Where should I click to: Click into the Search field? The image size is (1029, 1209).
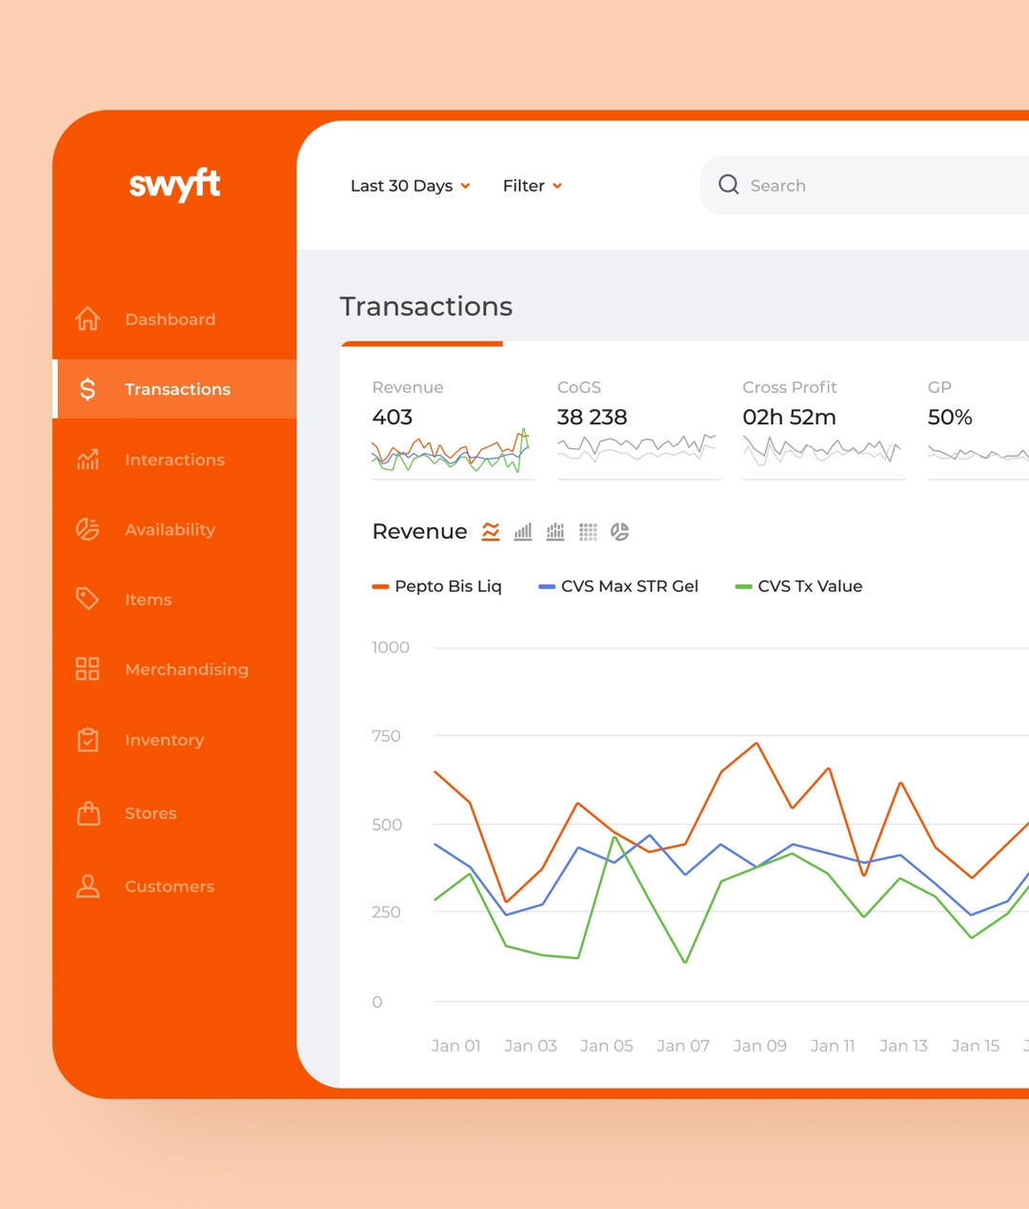(877, 186)
